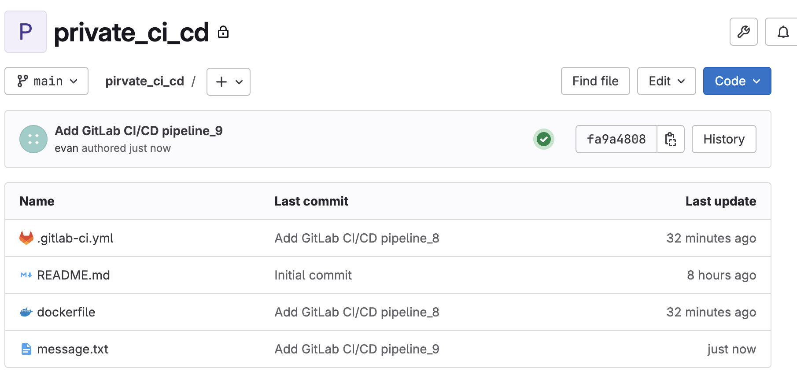Click the wrench admin settings icon
Screen dimensions: 797x375
point(743,32)
